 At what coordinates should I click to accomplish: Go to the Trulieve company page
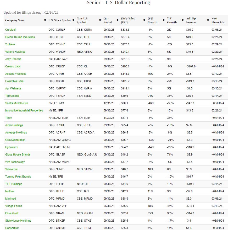(10, 44)
